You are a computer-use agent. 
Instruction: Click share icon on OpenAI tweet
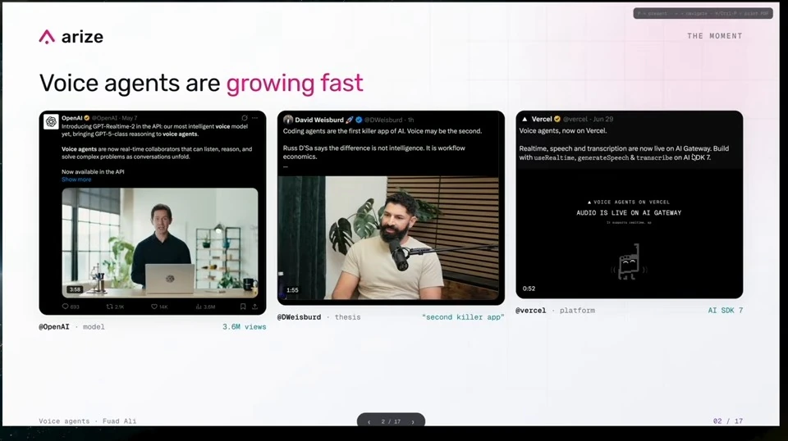click(x=254, y=306)
